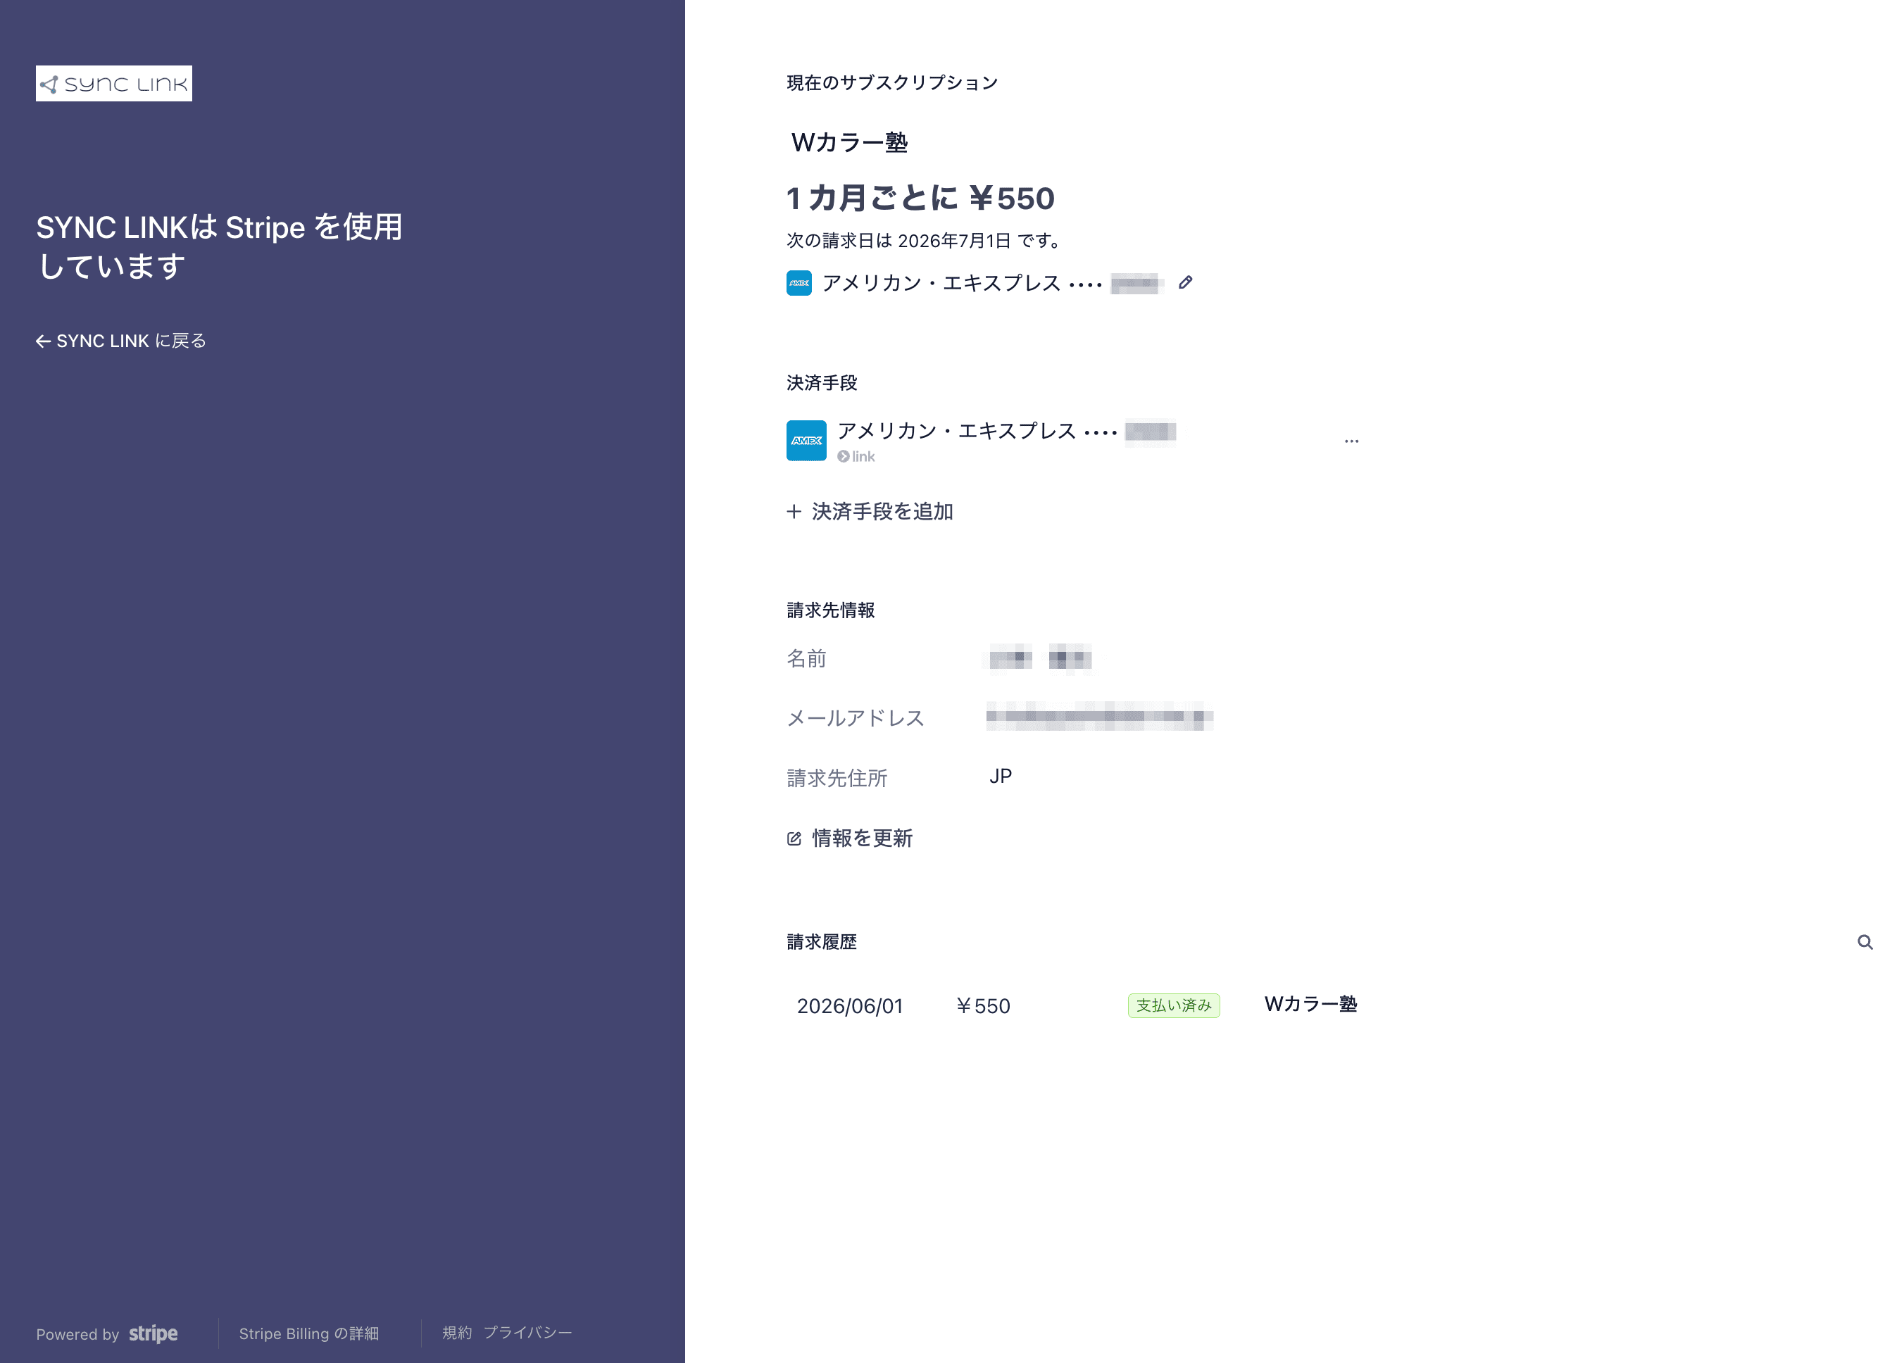
Task: Click the link badge under the card
Action: (x=856, y=457)
